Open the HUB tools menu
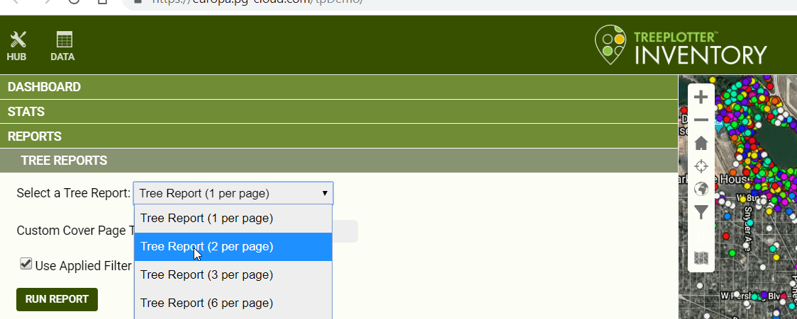Screen dimensions: 797x319 click(17, 47)
